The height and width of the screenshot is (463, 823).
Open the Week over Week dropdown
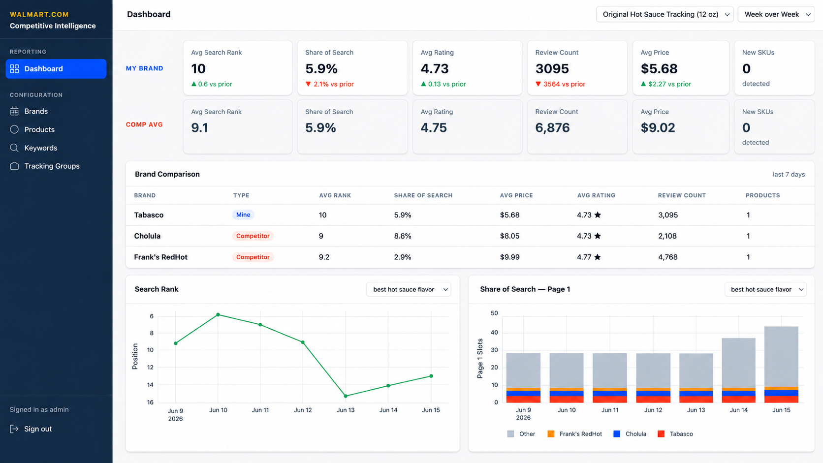click(x=776, y=14)
